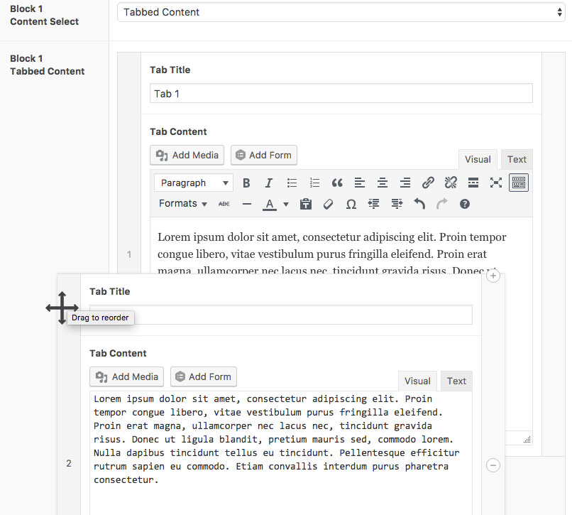This screenshot has width=572, height=515.
Task: Undo last edit
Action: (419, 204)
